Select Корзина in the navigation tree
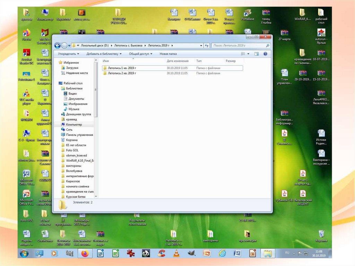The height and width of the screenshot is (266, 355). 72,140
